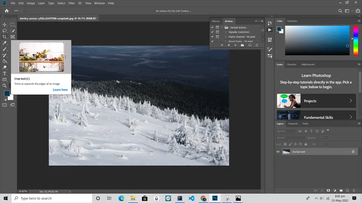362x203 pixels.
Task: Open the Projects tutorials chevron
Action: pos(351,101)
